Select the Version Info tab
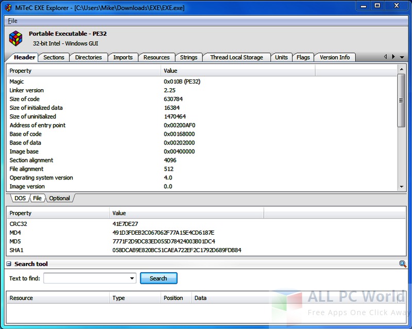Image resolution: width=412 pixels, height=329 pixels. pos(335,57)
